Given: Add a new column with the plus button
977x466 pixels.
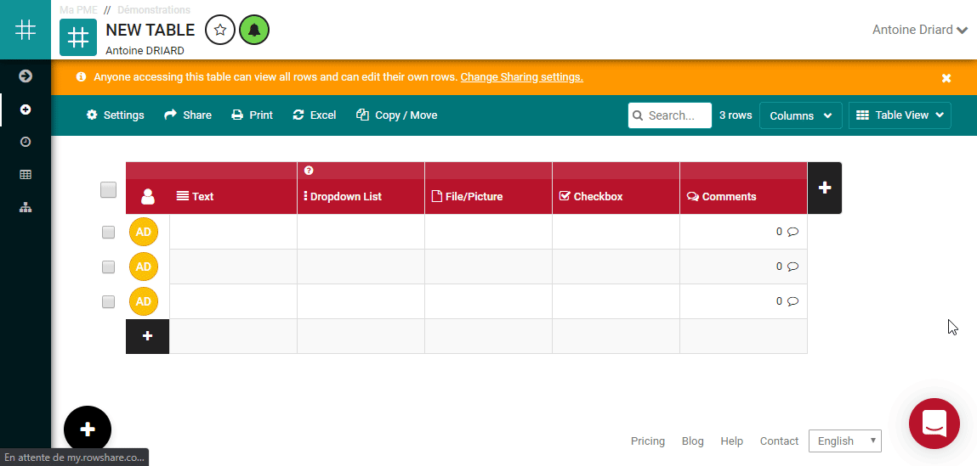Looking at the screenshot, I should 824,188.
